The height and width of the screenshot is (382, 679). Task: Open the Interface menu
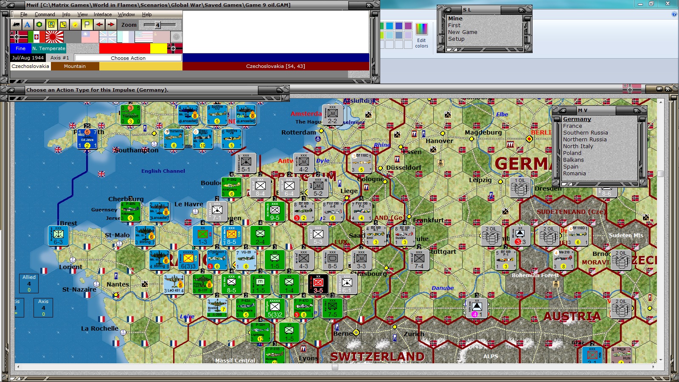point(103,14)
